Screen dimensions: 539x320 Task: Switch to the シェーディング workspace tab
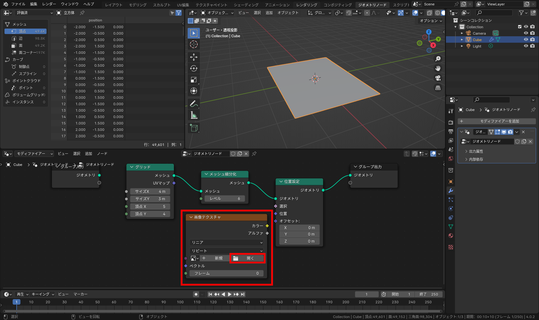point(246,4)
